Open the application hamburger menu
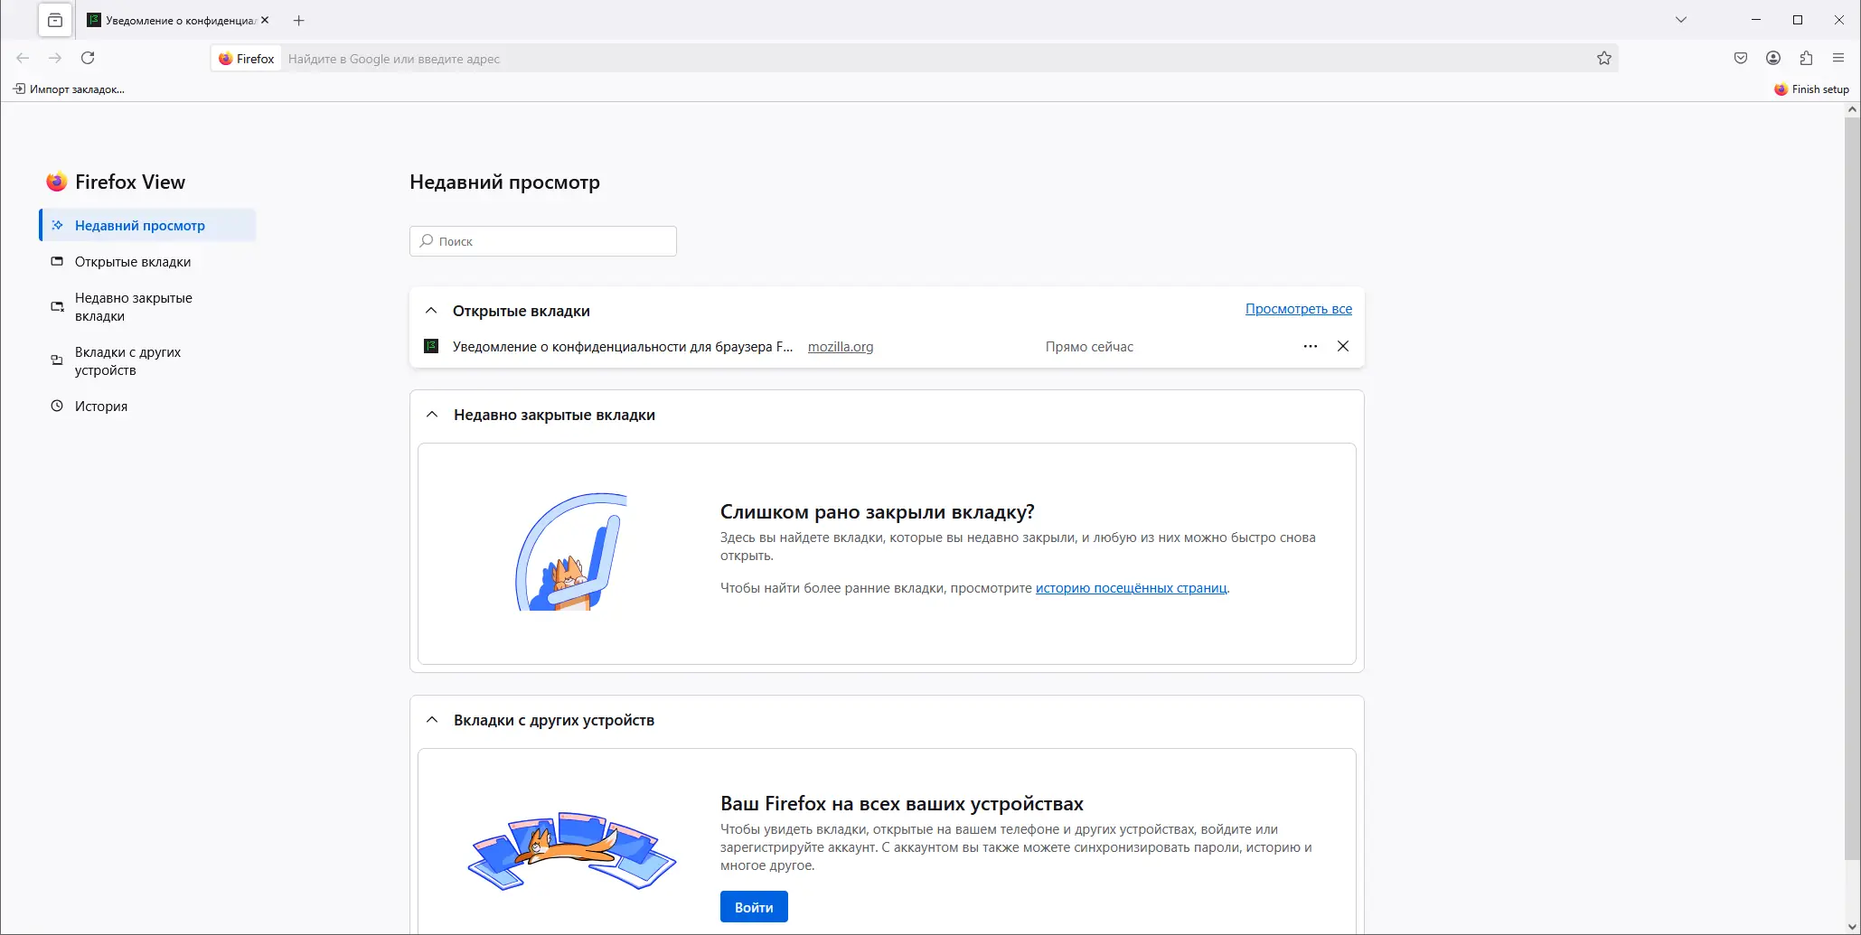The height and width of the screenshot is (935, 1861). [x=1838, y=58]
